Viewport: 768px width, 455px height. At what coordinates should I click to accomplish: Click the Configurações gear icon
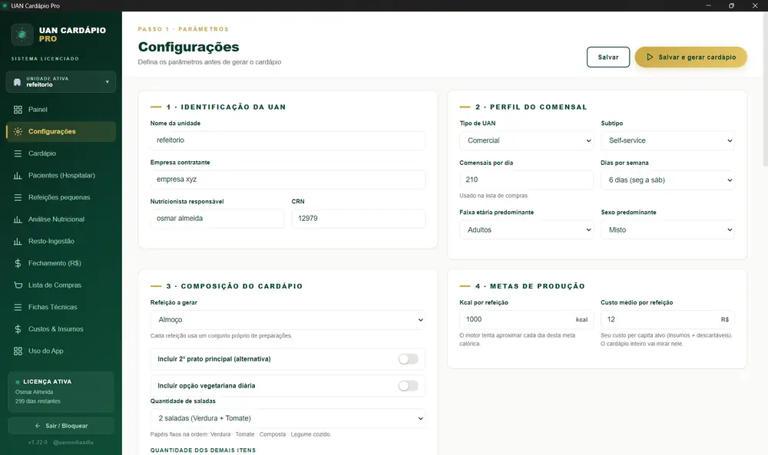click(x=18, y=132)
